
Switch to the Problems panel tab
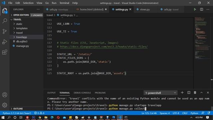[x=100, y=93]
